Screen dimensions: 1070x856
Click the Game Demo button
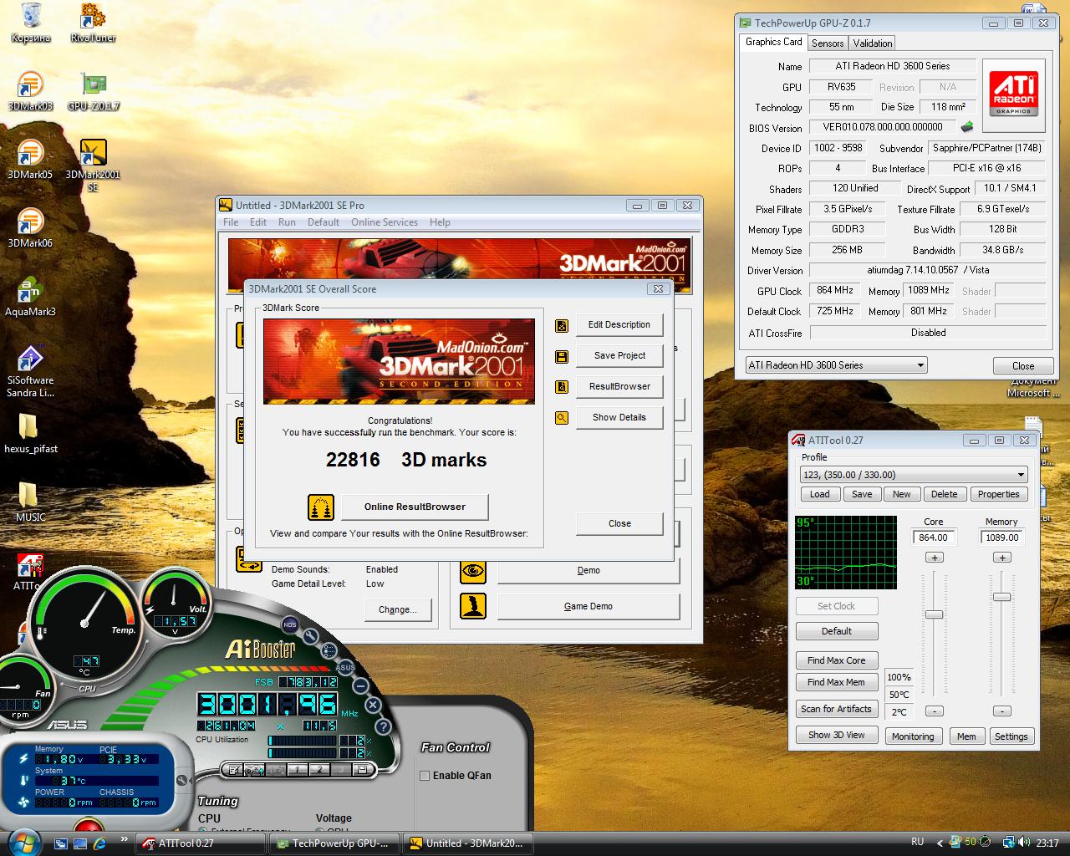pyautogui.click(x=588, y=606)
